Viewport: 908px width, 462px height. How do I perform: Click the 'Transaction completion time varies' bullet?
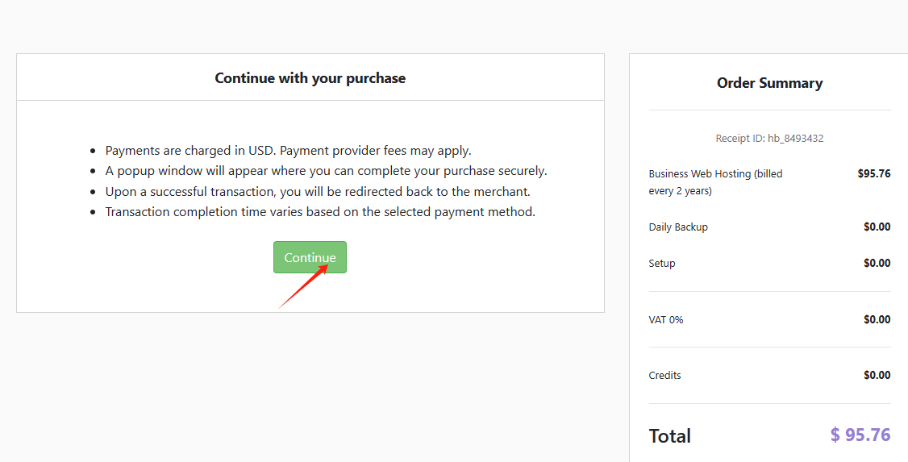320,212
